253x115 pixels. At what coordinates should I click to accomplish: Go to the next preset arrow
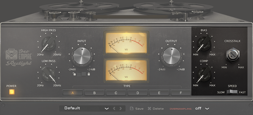(x=121, y=108)
